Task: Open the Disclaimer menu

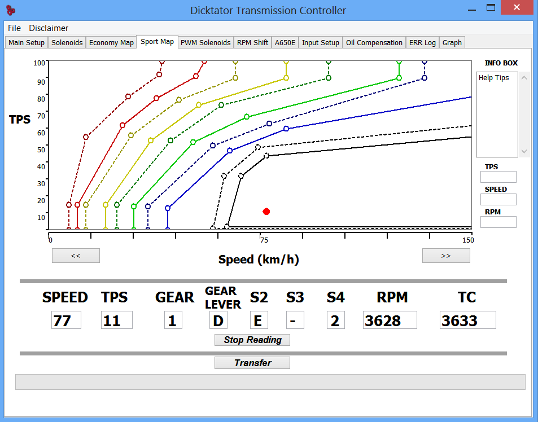Action: coord(49,28)
